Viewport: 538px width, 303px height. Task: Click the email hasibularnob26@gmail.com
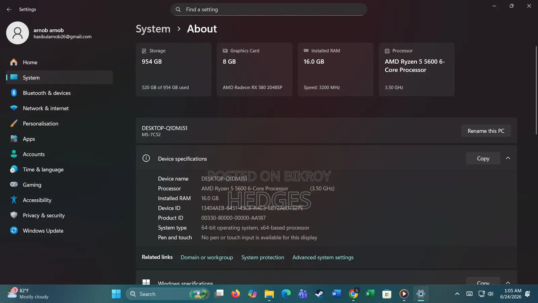pos(63,37)
